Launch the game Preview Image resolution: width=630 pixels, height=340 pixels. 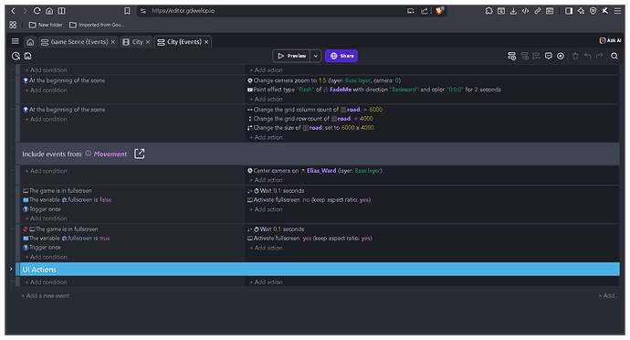tap(291, 56)
